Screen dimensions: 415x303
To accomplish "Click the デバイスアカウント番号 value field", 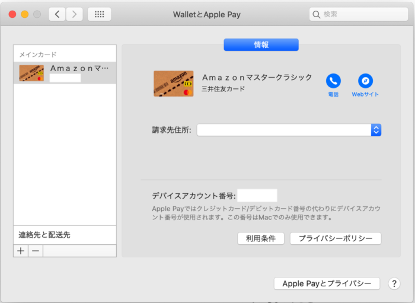I will (257, 195).
